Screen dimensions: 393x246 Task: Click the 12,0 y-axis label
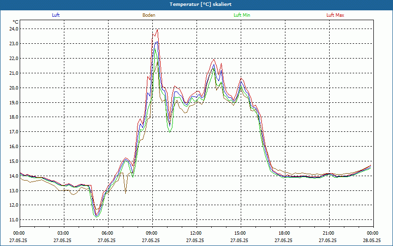point(14,205)
